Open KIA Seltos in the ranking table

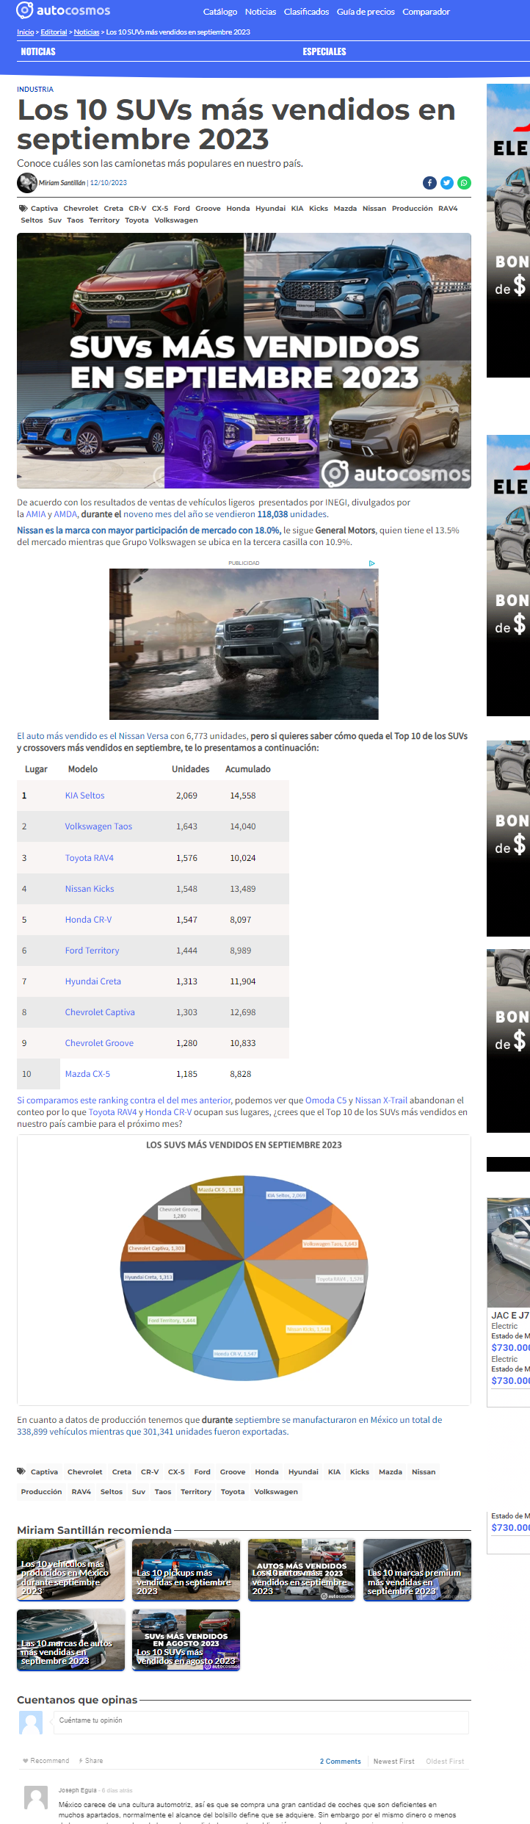[x=84, y=796]
